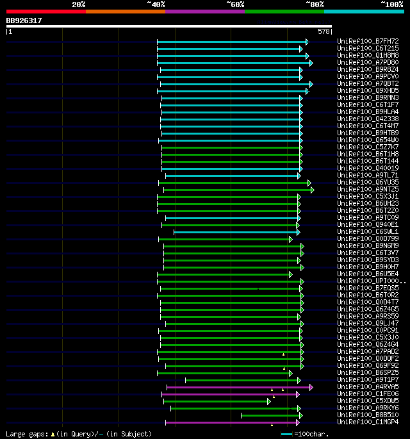Screen dimensions: 410x439
Task: Click the short green bar of UniRef100_B8B510
Action: click(270, 416)
